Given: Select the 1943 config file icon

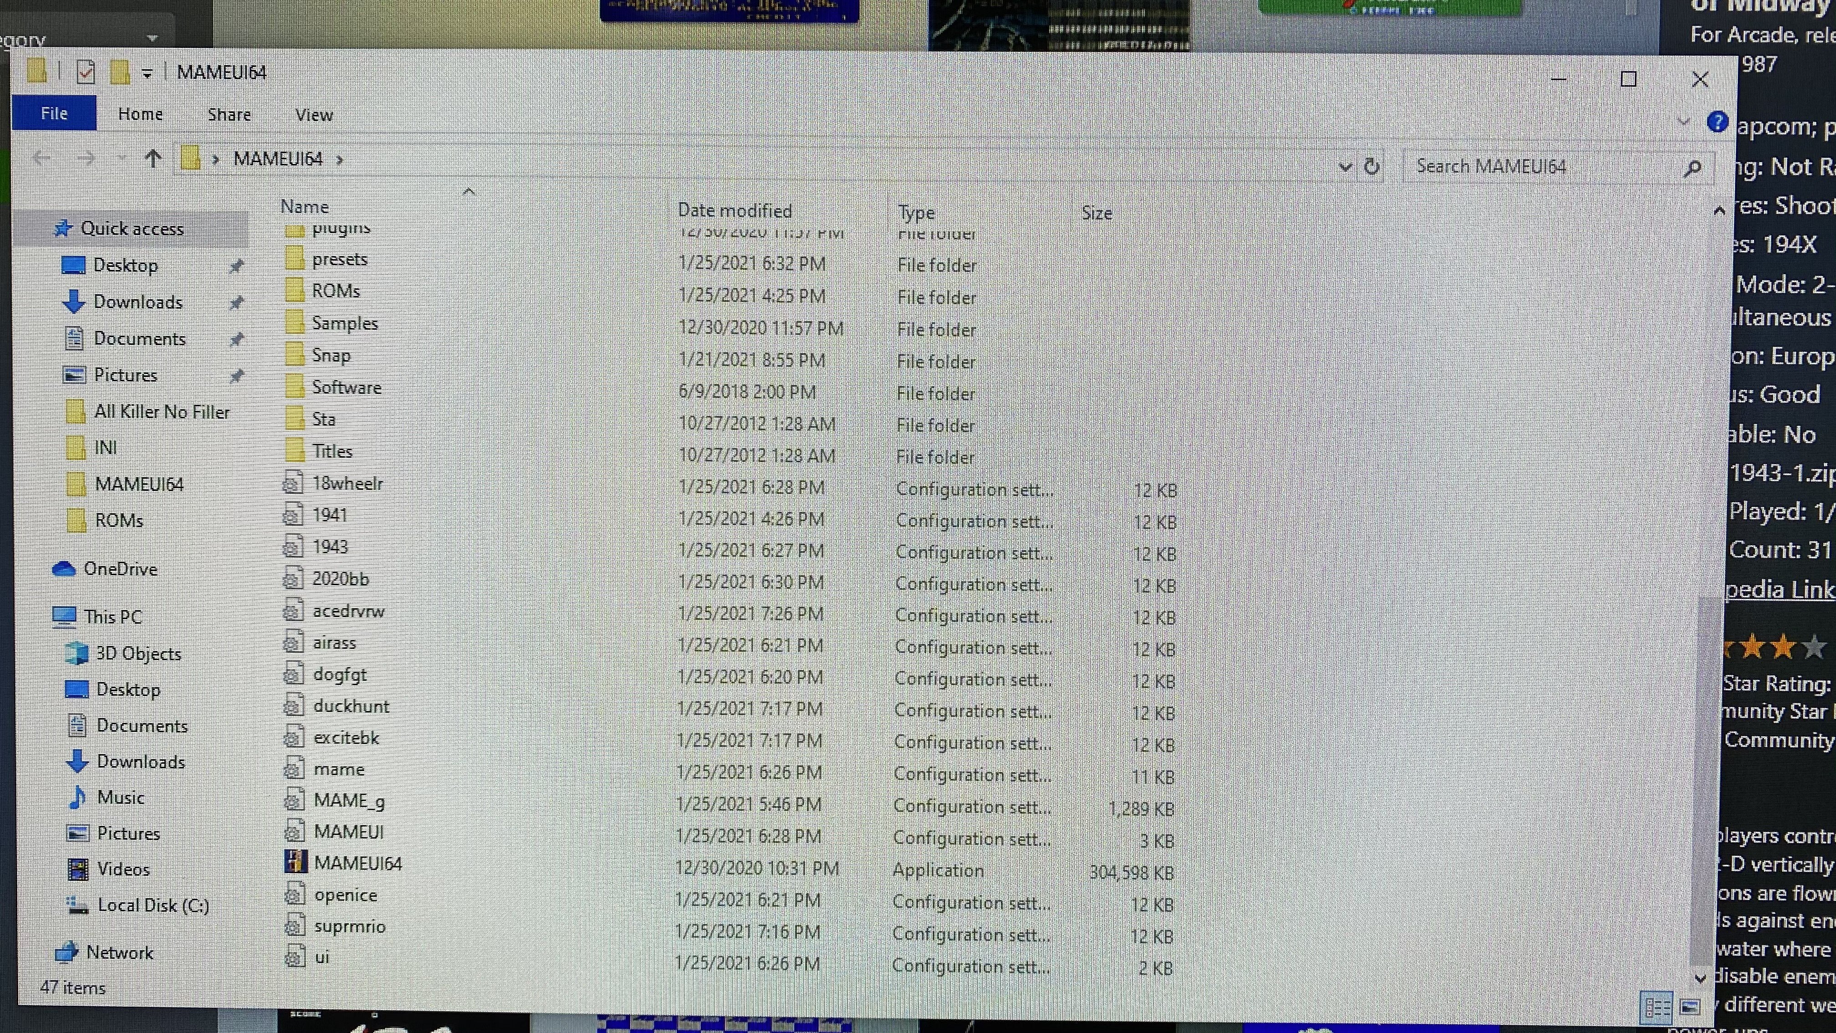Looking at the screenshot, I should click(293, 547).
